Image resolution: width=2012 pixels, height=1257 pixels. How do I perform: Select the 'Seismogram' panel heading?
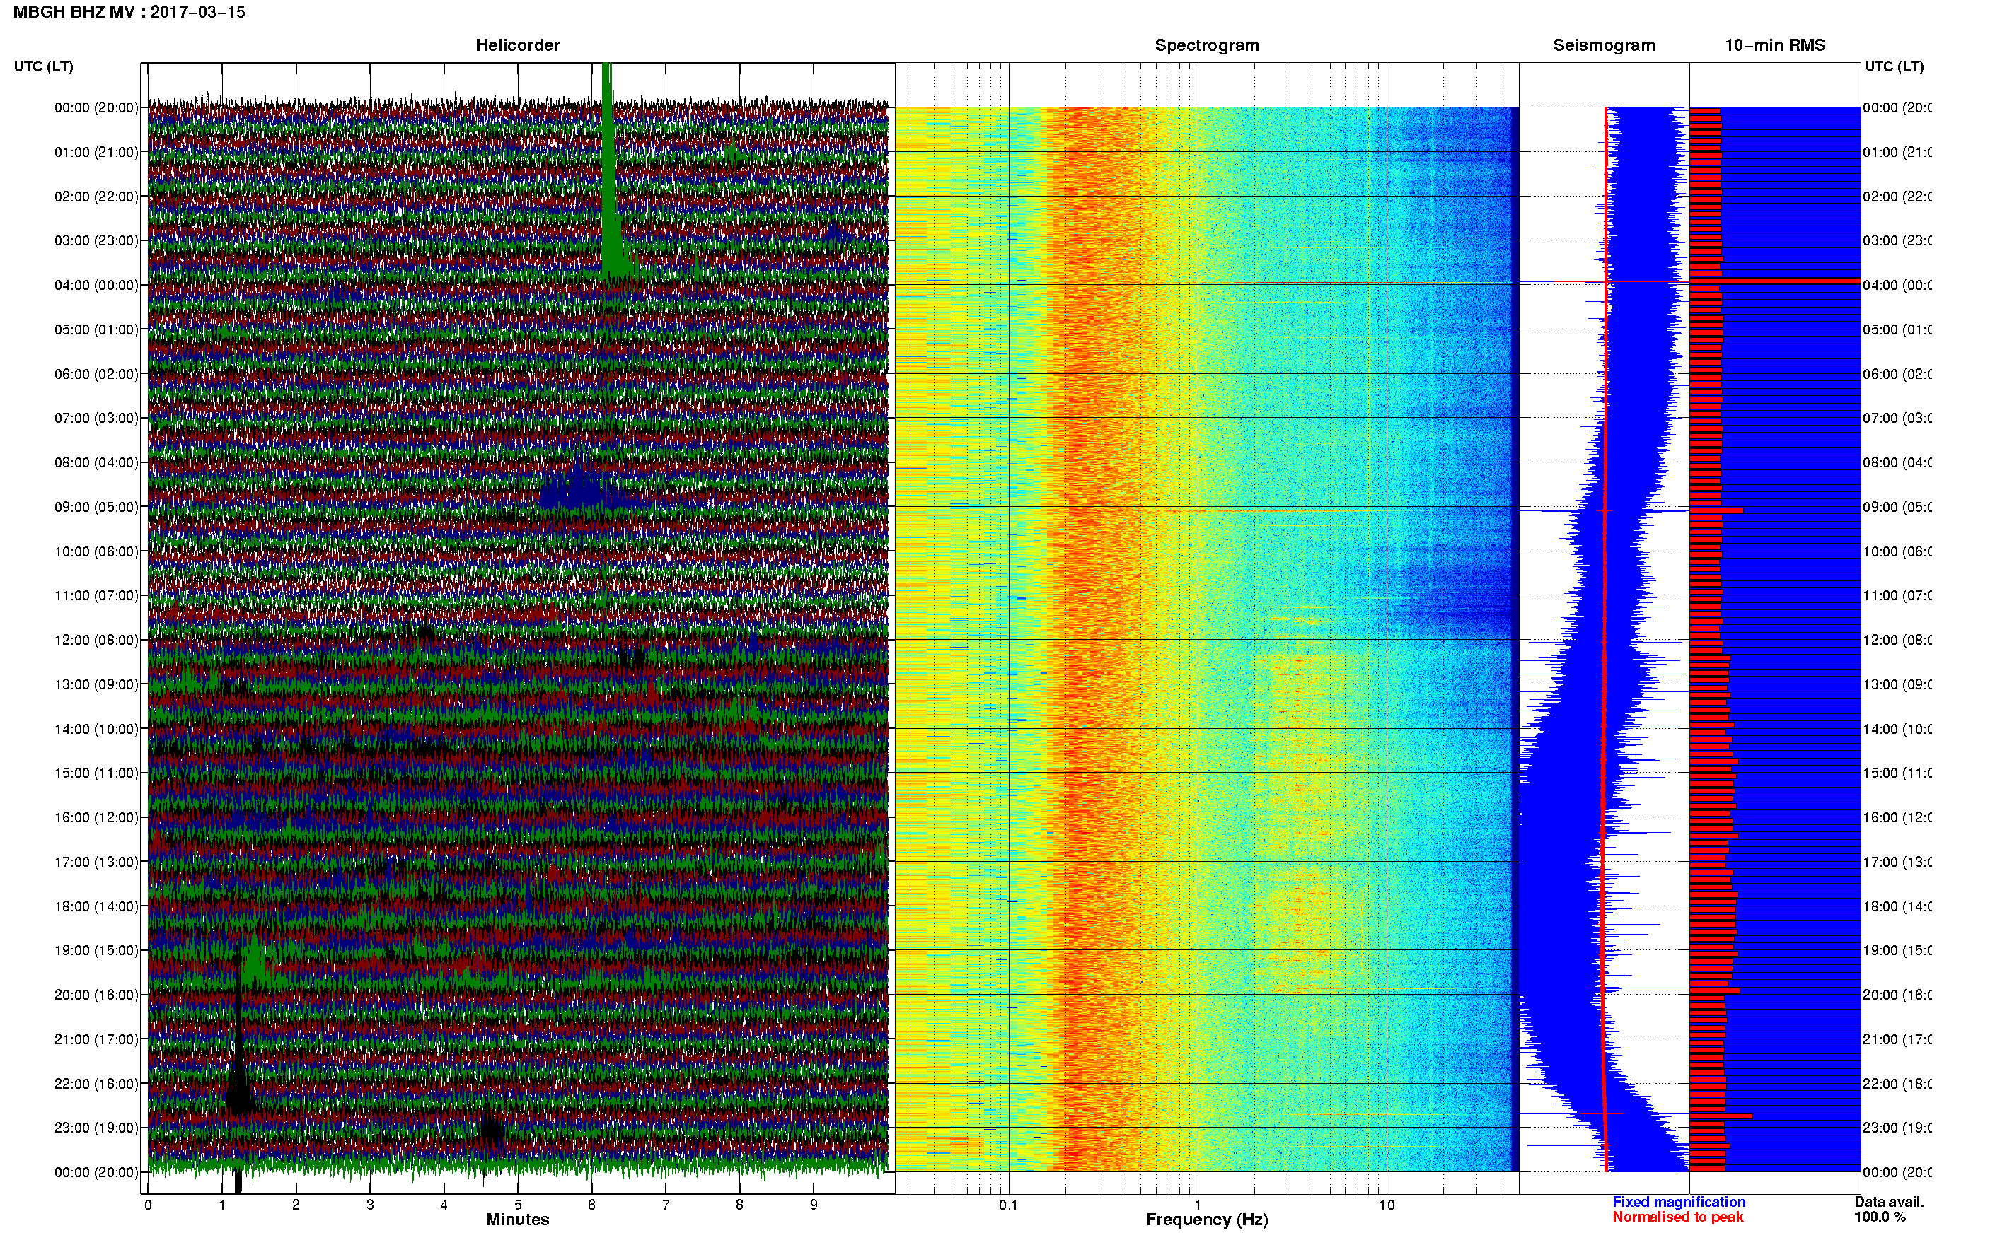1604,45
